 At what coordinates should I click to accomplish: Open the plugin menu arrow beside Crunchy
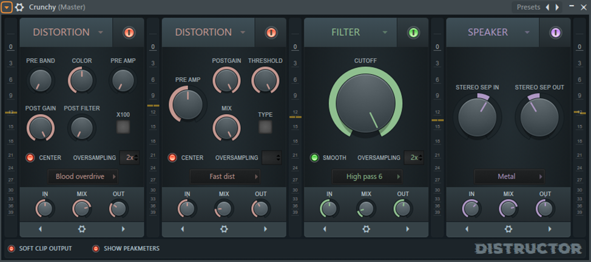point(7,7)
